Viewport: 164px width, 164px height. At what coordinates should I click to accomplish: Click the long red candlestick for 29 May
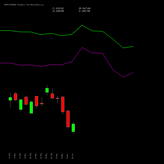[x=63, y=104]
